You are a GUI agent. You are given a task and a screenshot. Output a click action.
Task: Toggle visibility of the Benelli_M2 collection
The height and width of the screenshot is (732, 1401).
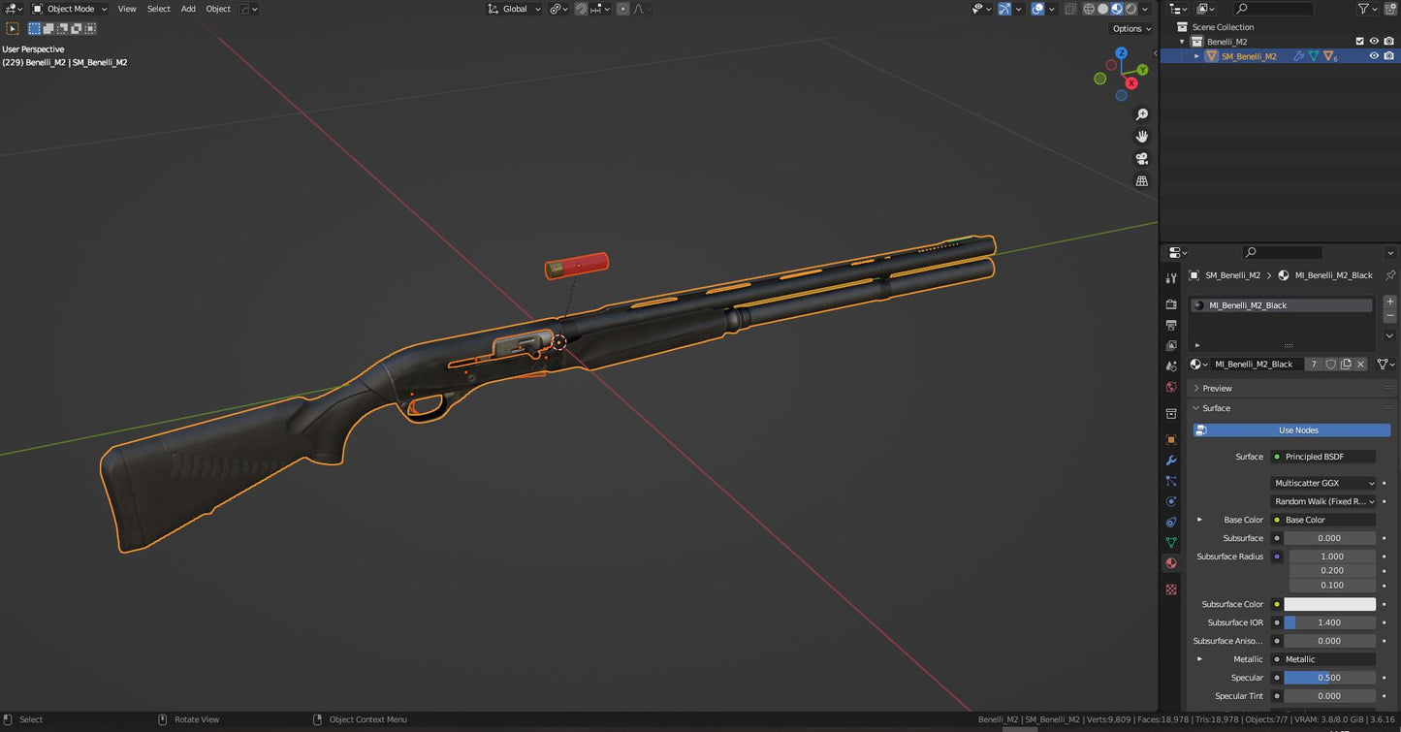[x=1374, y=41]
